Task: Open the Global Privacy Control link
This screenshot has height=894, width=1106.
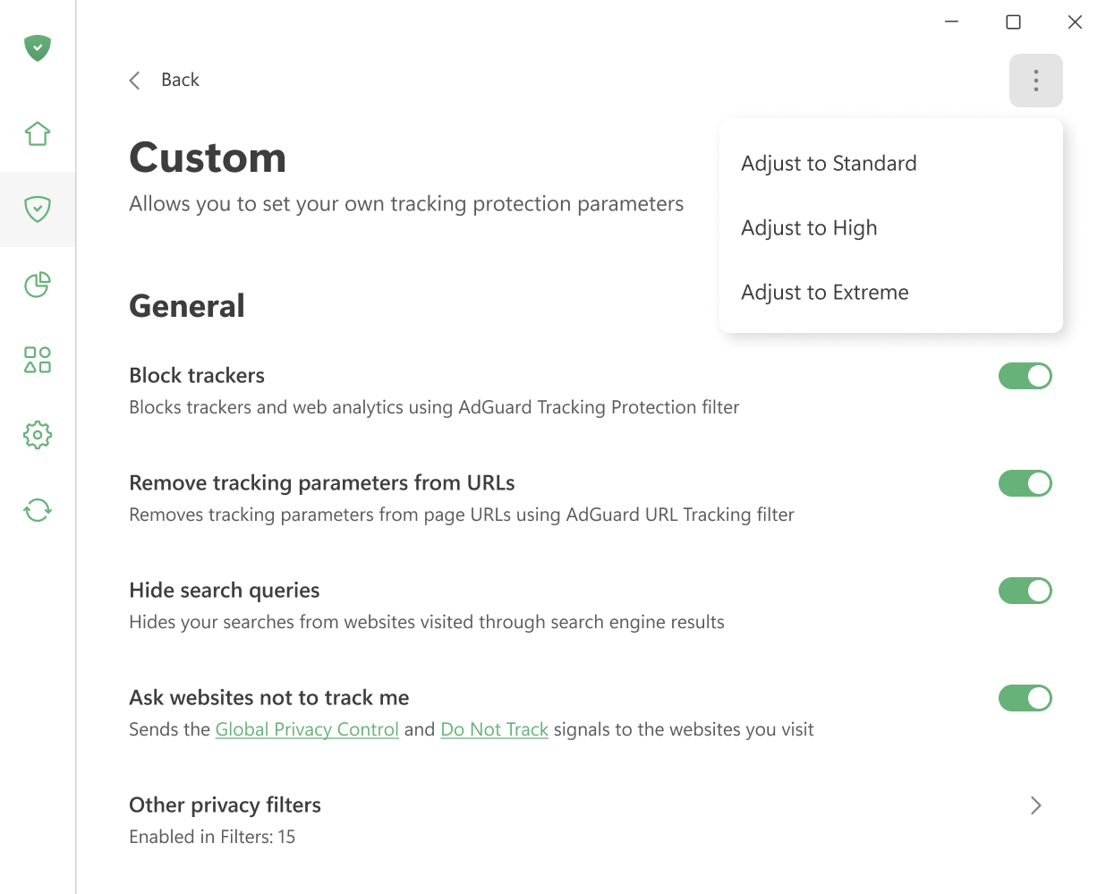Action: pyautogui.click(x=307, y=729)
